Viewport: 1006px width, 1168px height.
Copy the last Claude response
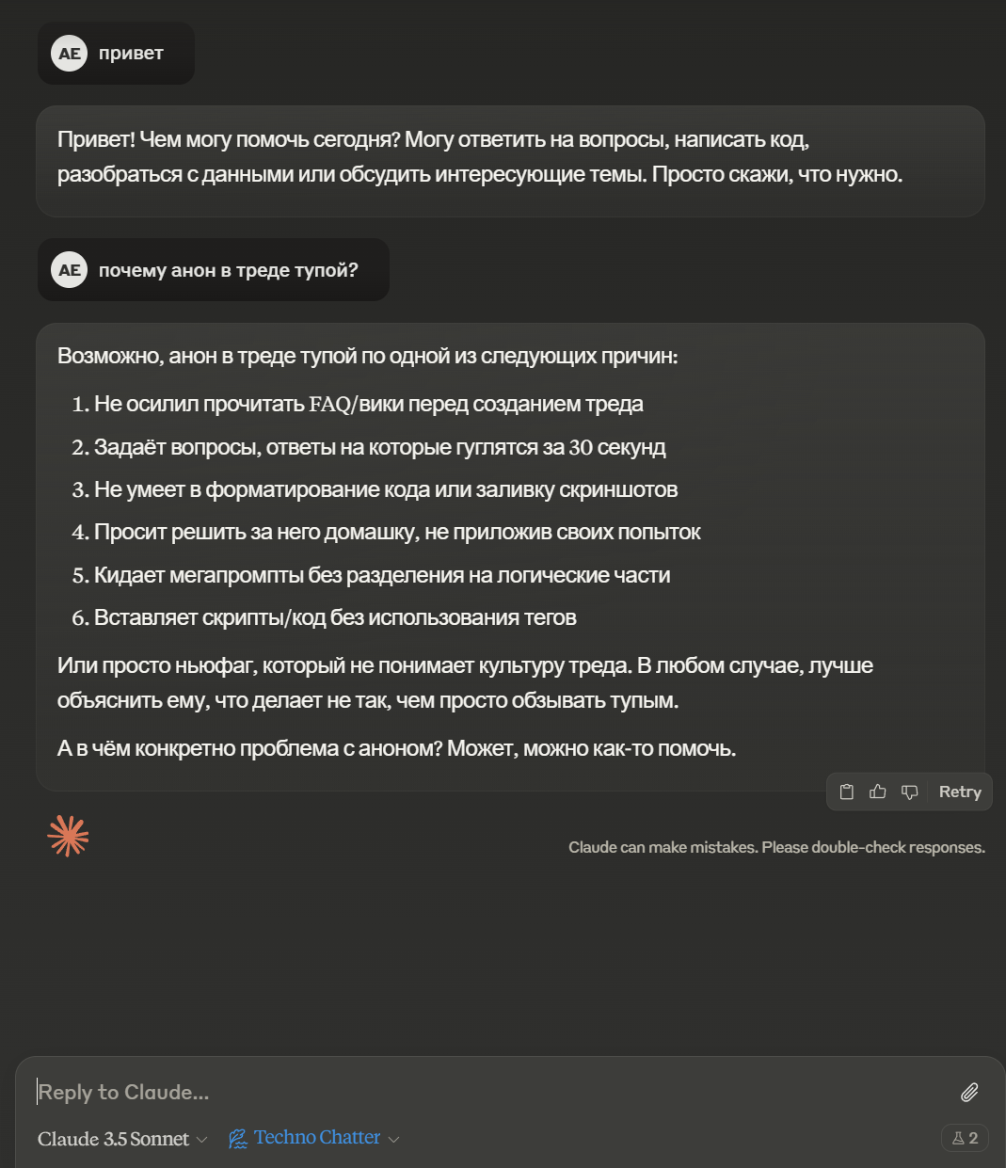click(x=846, y=792)
